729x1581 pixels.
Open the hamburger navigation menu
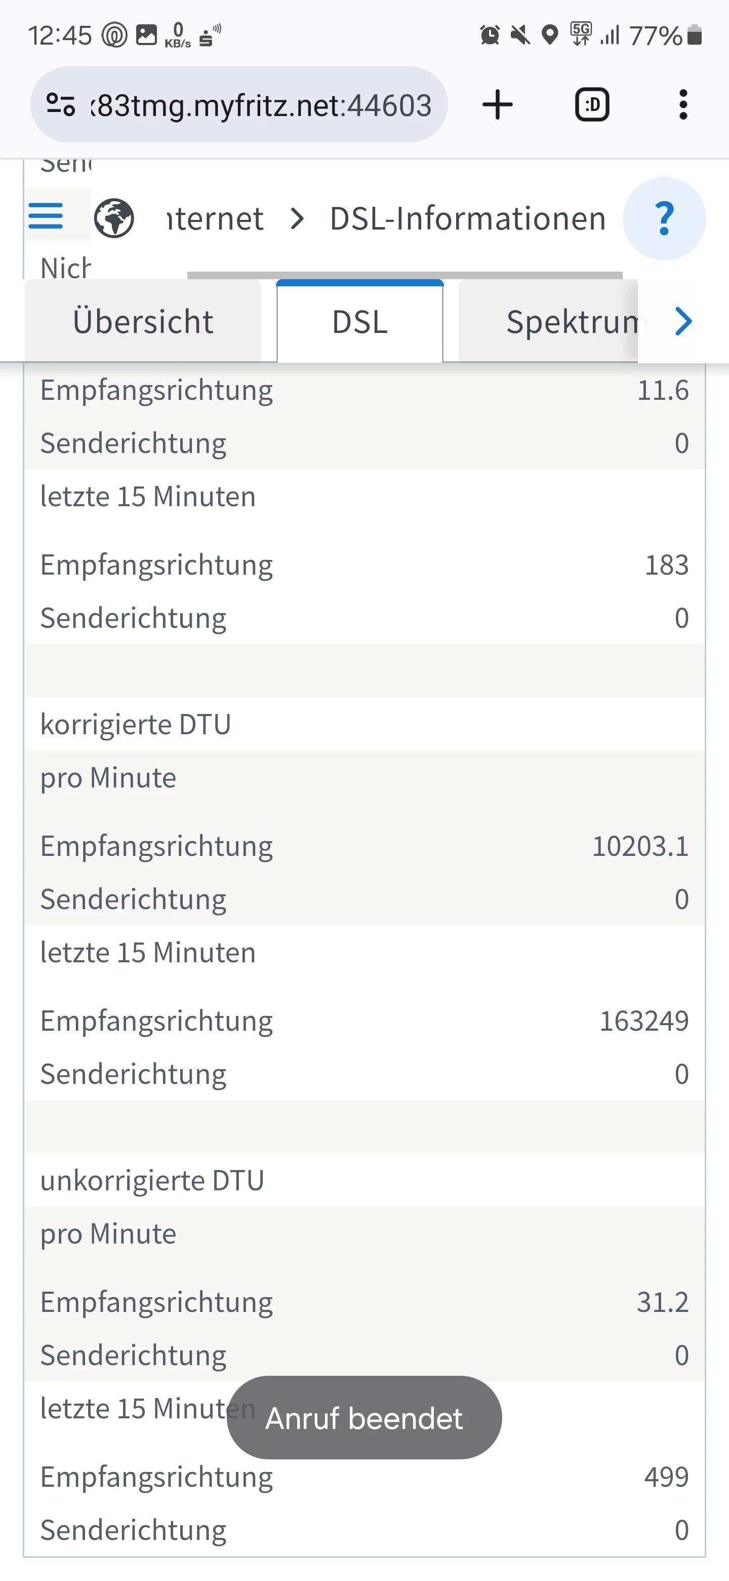pyautogui.click(x=46, y=216)
